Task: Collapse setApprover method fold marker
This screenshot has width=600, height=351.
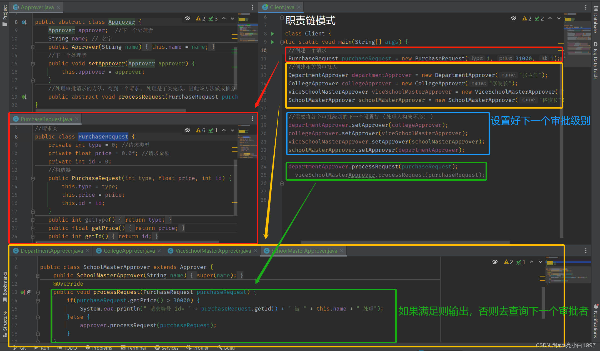Action: point(33,64)
